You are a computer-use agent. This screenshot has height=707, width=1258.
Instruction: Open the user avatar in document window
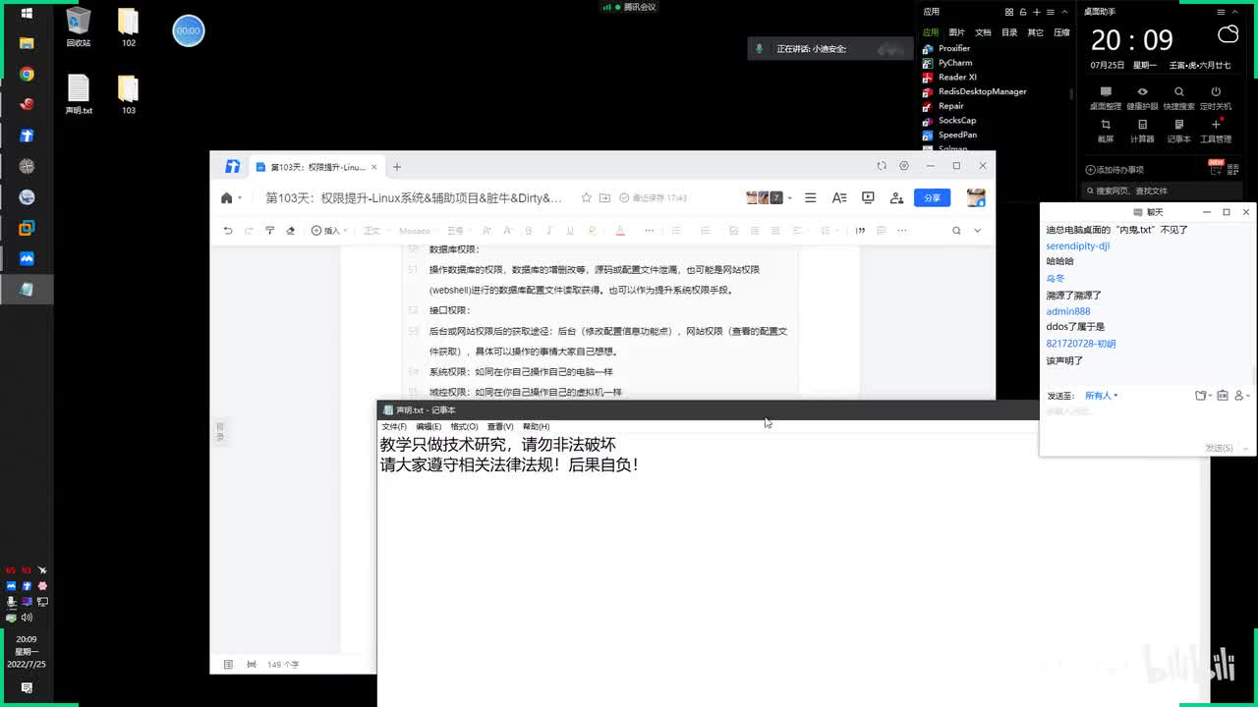coord(976,197)
